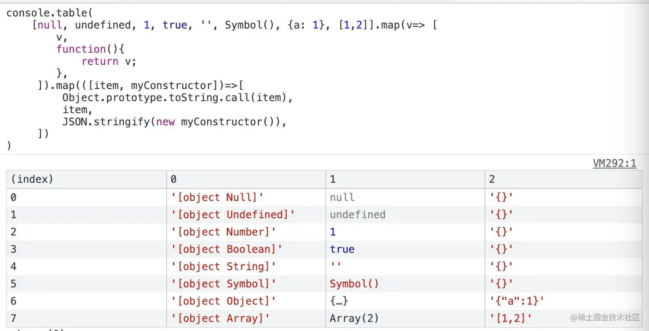This screenshot has height=331, width=649.
Task: Click the Symbol() value cell
Action: [354, 284]
